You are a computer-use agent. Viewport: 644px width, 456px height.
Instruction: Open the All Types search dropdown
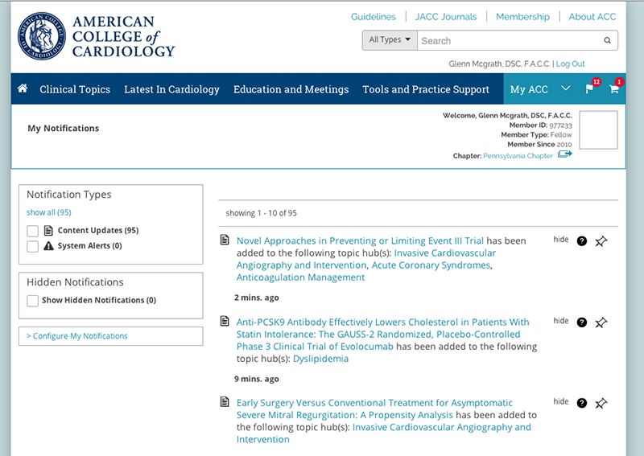click(x=389, y=40)
